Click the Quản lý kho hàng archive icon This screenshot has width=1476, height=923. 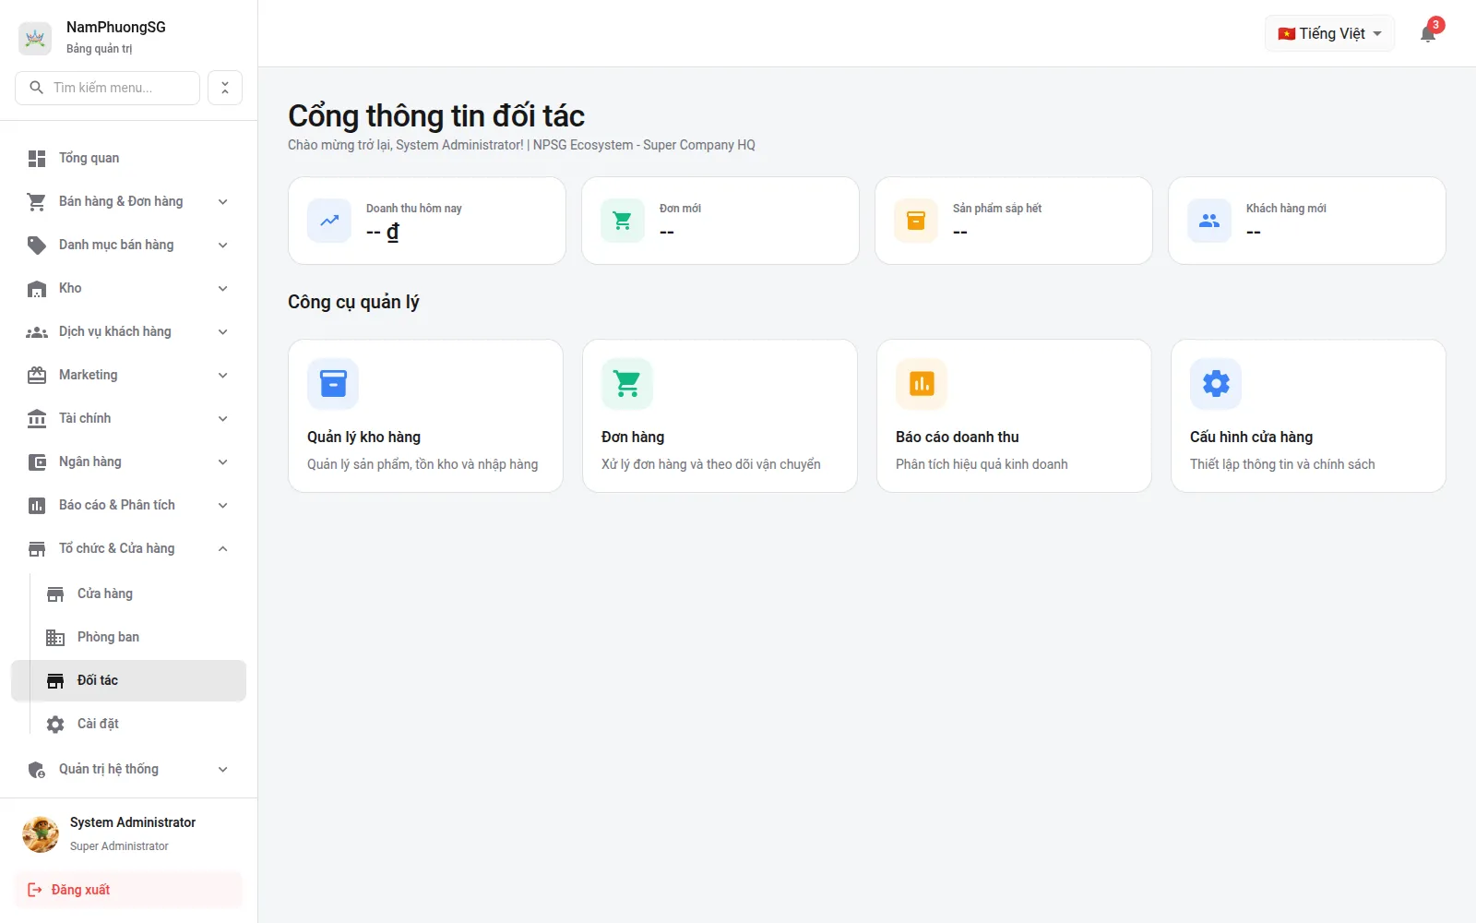point(333,383)
